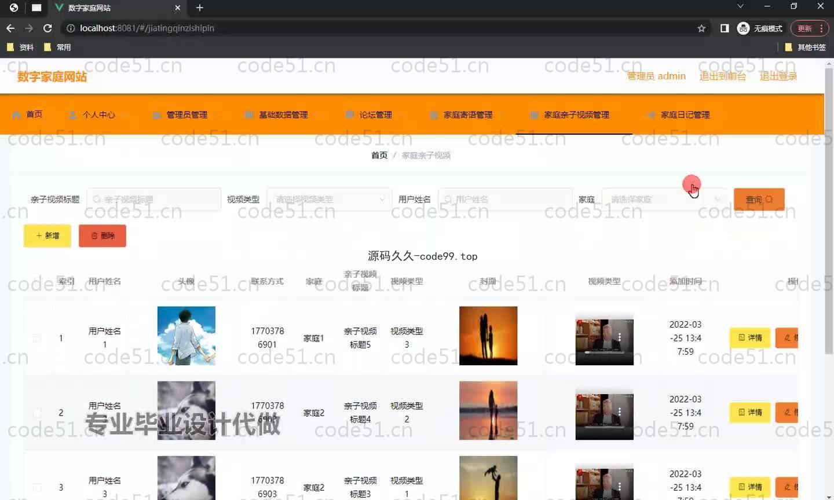Image resolution: width=834 pixels, height=500 pixels.
Task: View site info icon beside localhost
Action: coord(70,28)
